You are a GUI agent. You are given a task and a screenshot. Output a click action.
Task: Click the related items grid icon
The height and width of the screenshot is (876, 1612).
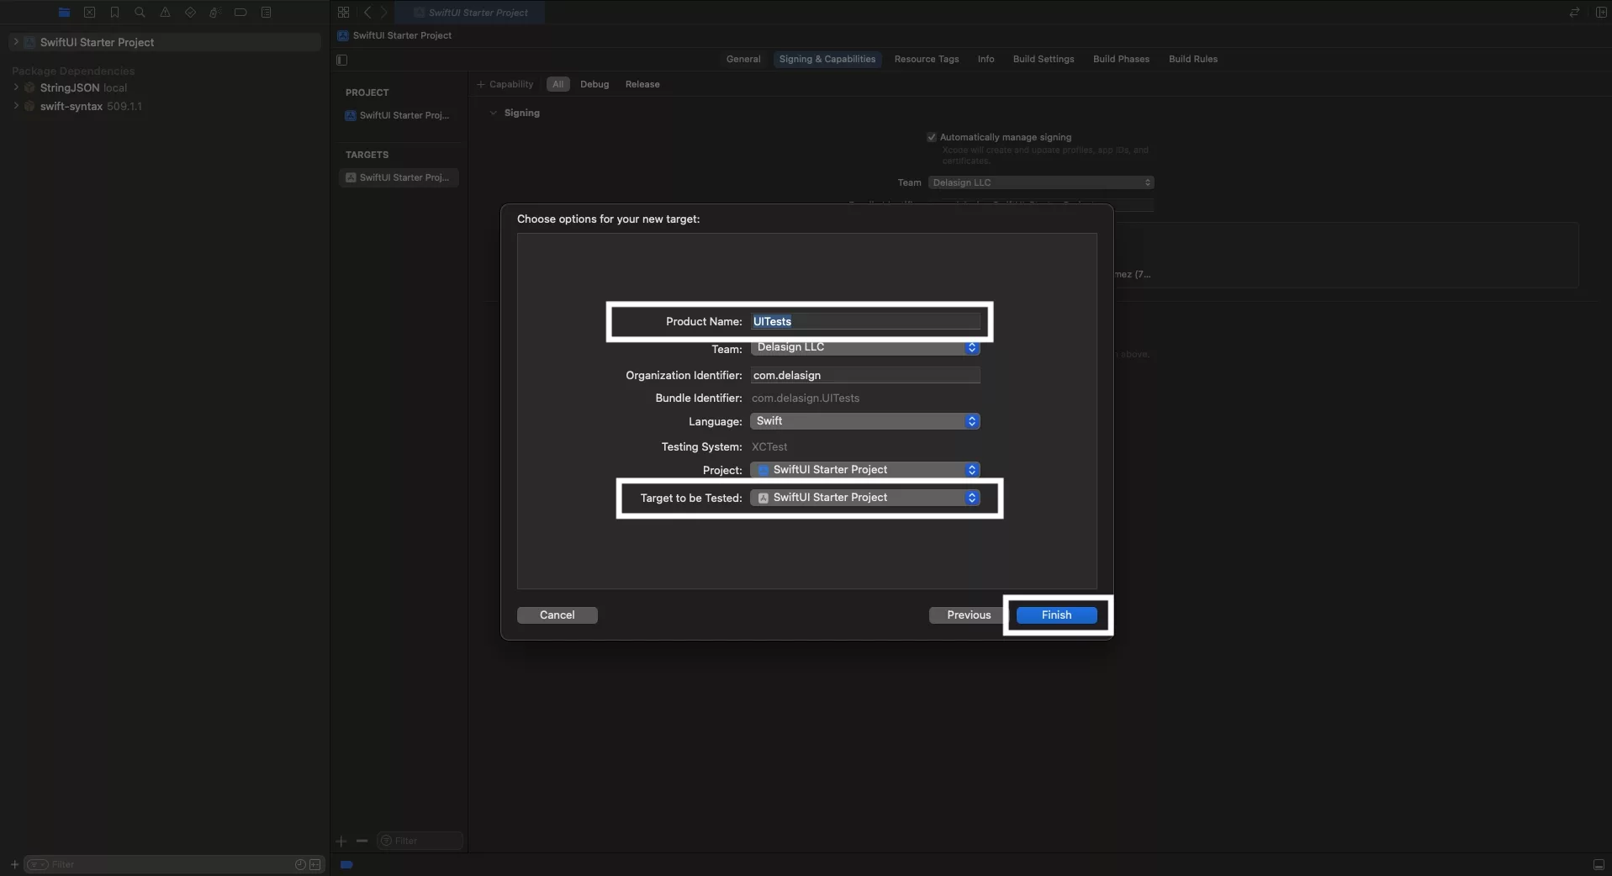point(343,13)
